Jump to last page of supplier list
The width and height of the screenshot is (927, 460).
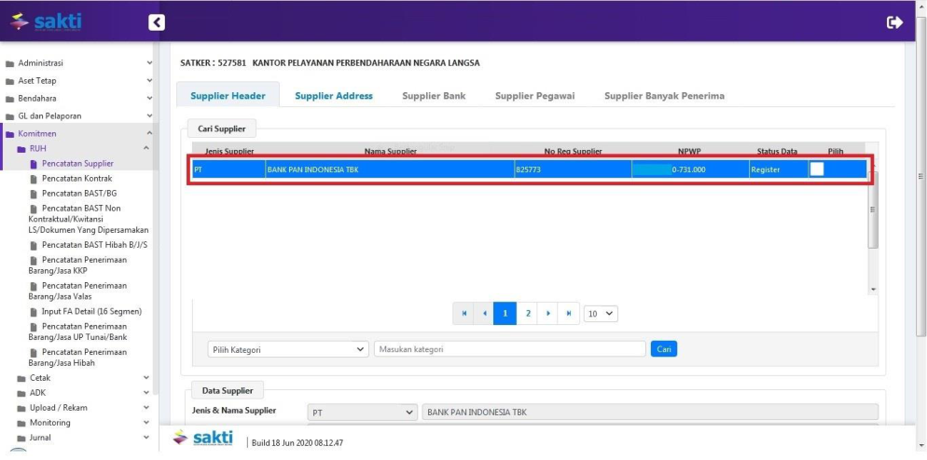pos(569,314)
